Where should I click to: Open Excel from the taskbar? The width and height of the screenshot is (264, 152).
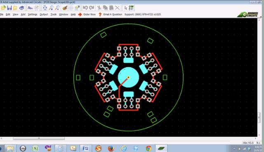(35, 148)
